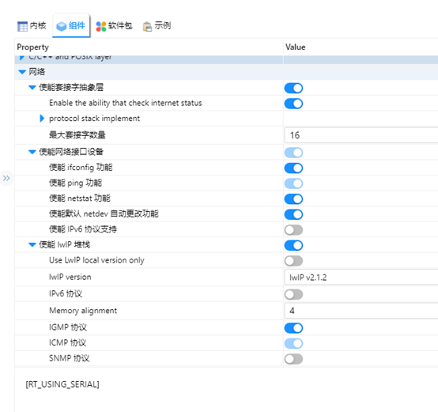Click the 内核 table icon
Screen dimensions: 438x412
click(x=22, y=27)
